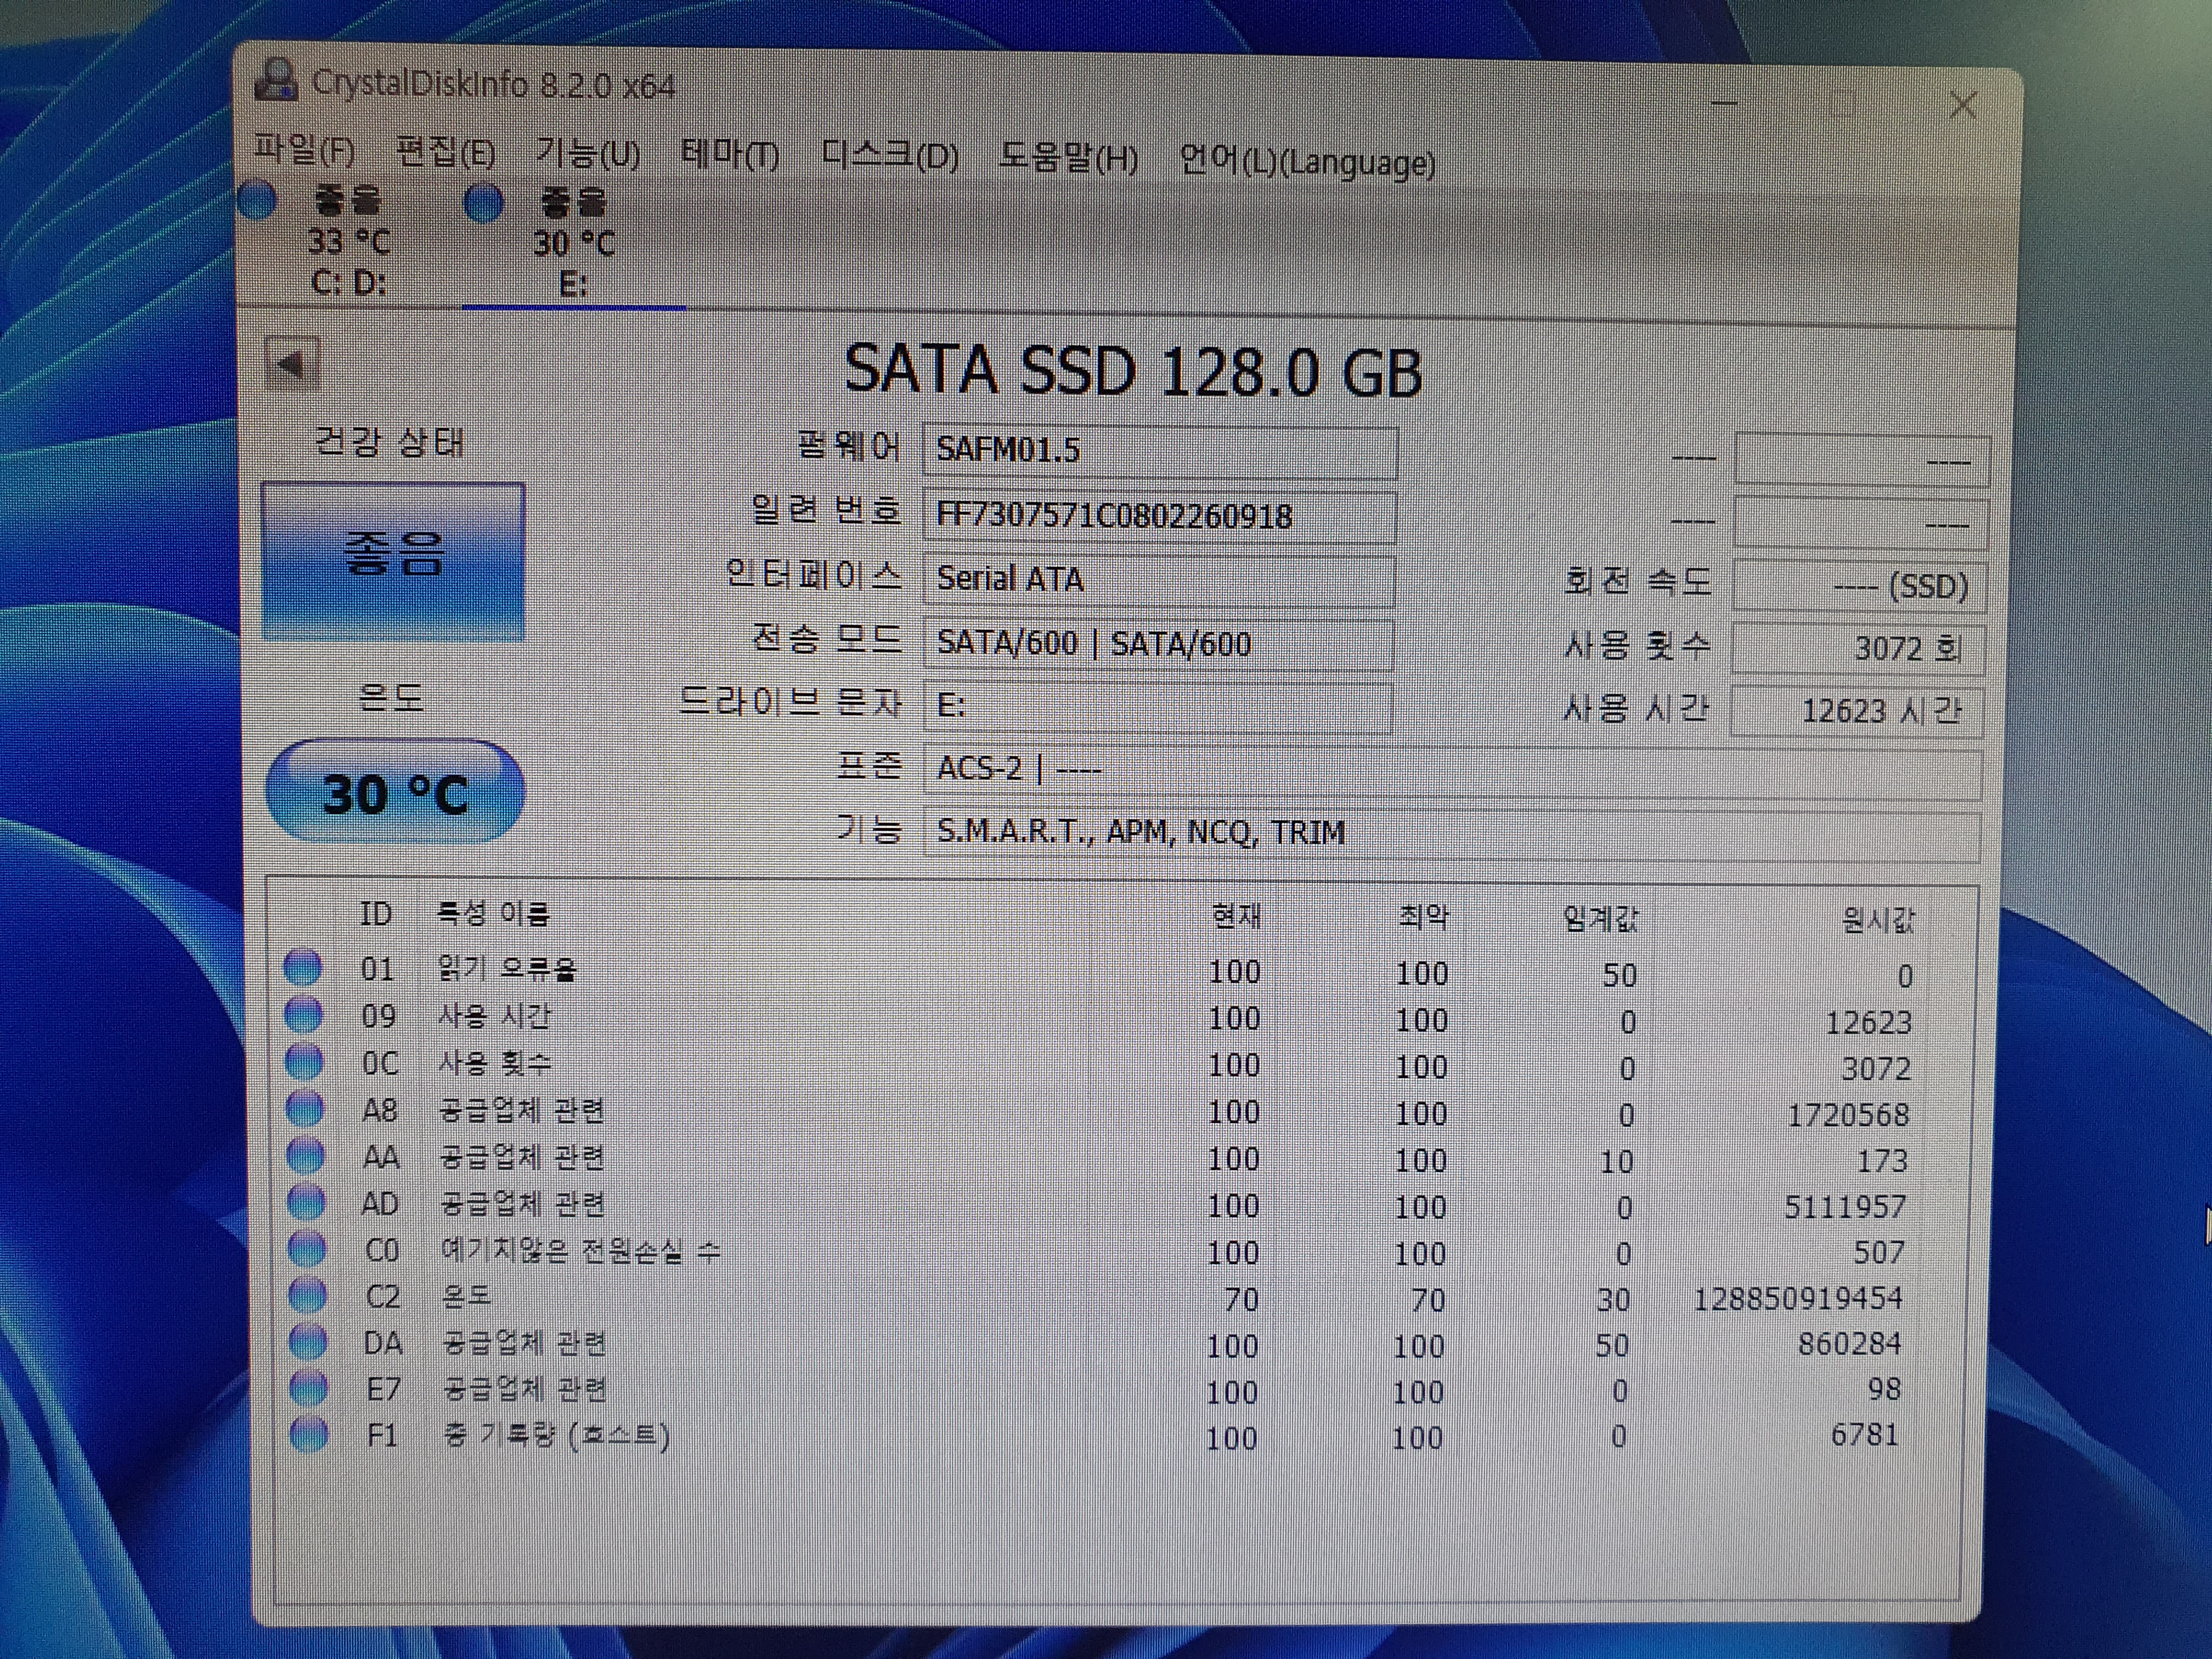Open the 디스크(D) menu
The height and width of the screenshot is (1659, 2212).
click(890, 155)
